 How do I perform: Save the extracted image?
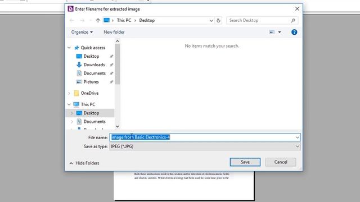[x=245, y=162]
